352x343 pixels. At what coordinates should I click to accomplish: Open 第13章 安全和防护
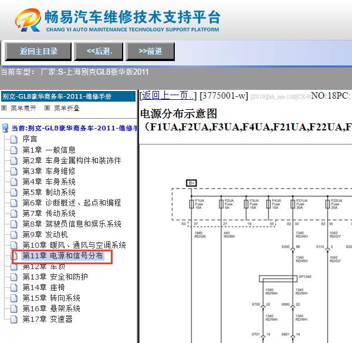pyautogui.click(x=55, y=277)
